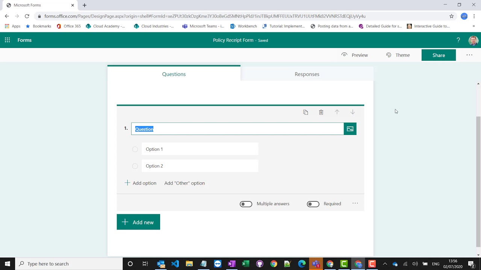Open form's more options ellipsis menu
This screenshot has width=481, height=270.
[469, 55]
